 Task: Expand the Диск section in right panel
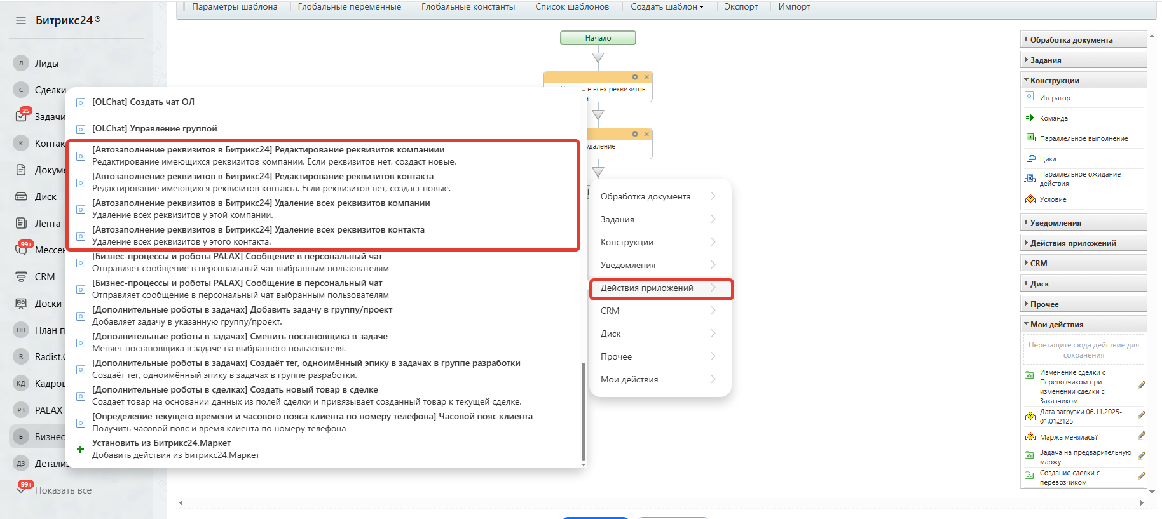click(x=1083, y=283)
